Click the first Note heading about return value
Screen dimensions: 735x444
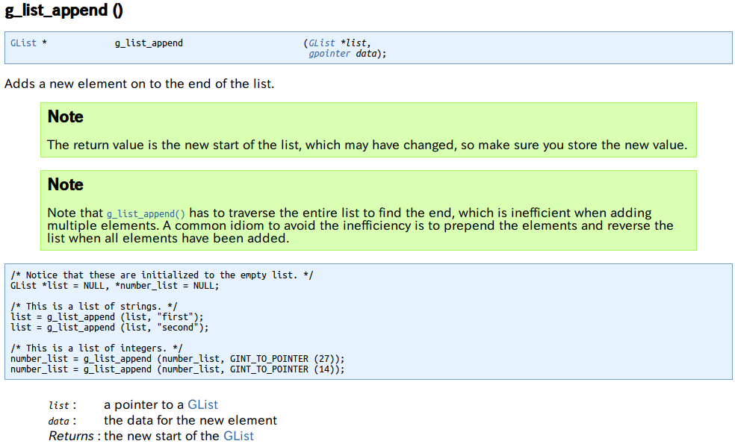66,117
